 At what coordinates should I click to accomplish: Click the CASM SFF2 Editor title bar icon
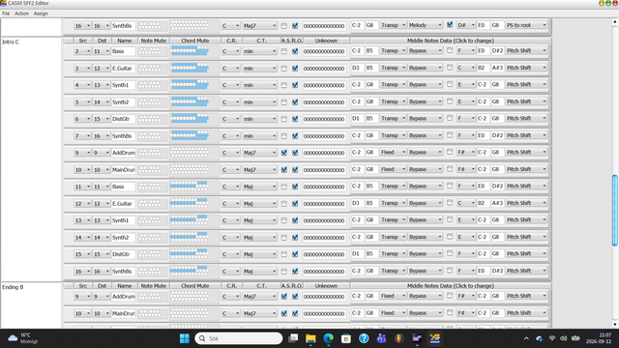point(3,3)
